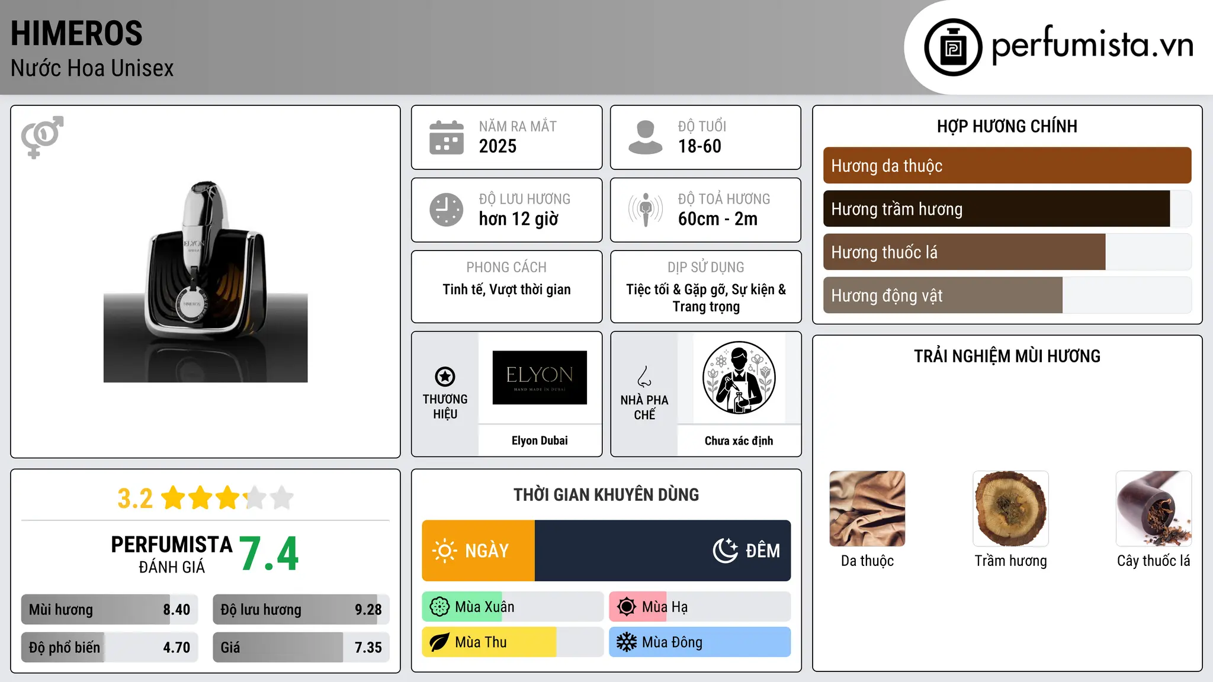Click the leaf icon for Mùa Thu
1213x682 pixels.
tap(439, 642)
